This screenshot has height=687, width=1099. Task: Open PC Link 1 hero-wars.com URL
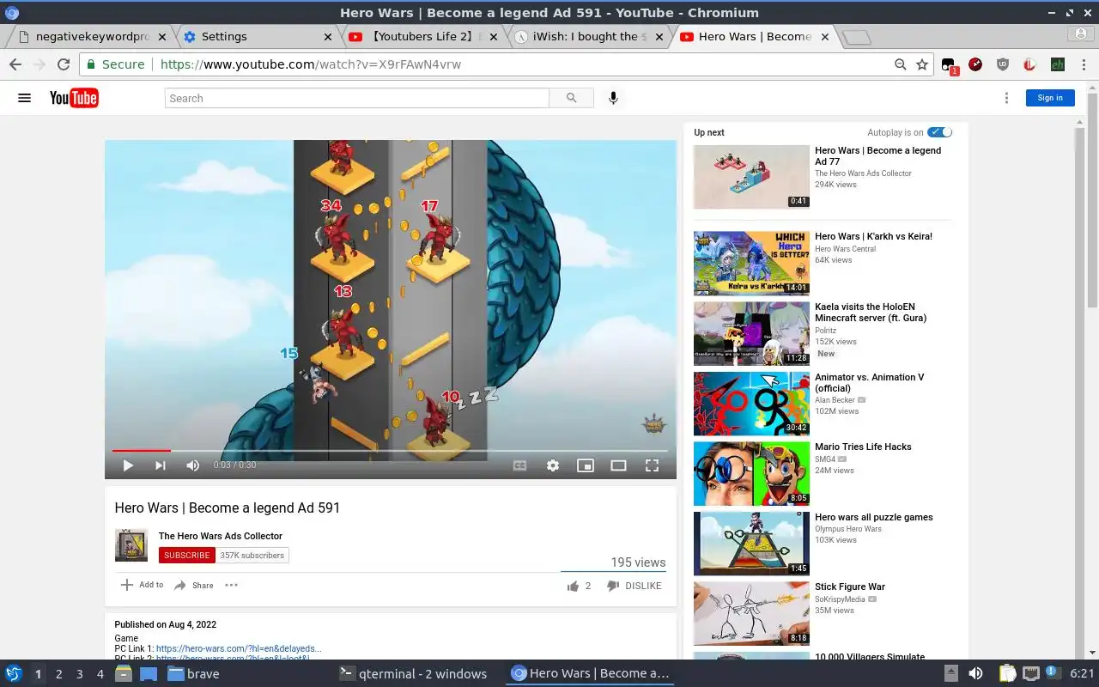tap(239, 649)
